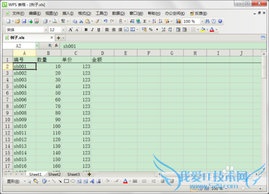269x194 pixels.
Task: Apply red font color A
Action: point(212,30)
